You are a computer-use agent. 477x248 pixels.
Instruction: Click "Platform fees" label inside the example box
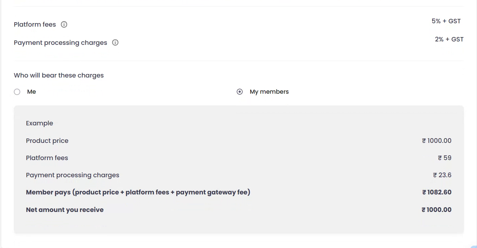click(47, 158)
